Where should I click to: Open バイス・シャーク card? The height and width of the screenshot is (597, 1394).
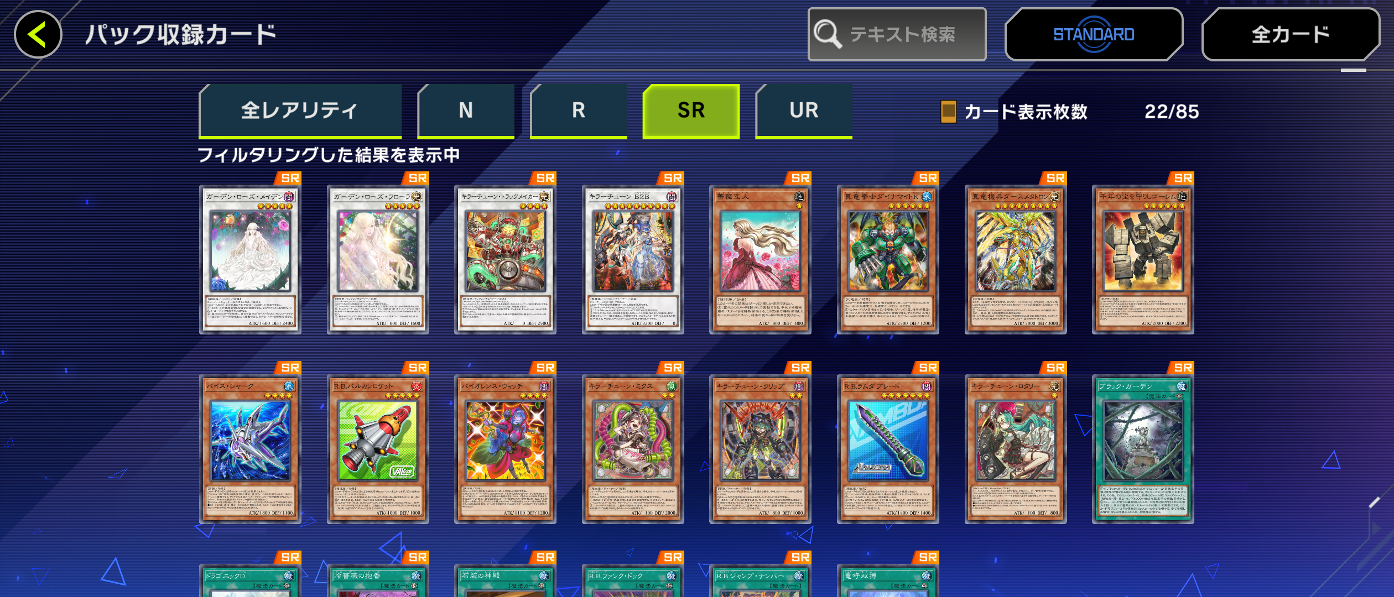250,449
